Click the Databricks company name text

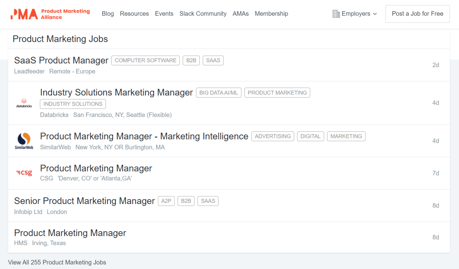click(x=54, y=115)
